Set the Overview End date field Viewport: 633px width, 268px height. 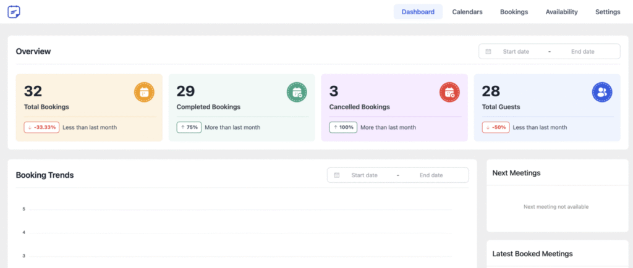[x=582, y=52]
